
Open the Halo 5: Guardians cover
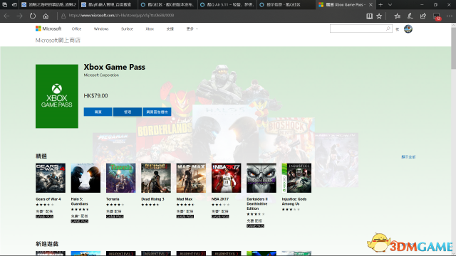(x=85, y=178)
